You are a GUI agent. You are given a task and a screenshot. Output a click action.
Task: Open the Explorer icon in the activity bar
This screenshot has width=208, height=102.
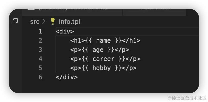pos(15,22)
